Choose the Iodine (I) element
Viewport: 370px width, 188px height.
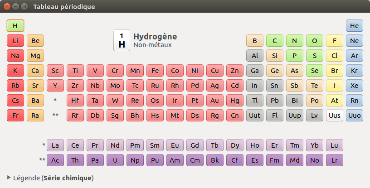334,85
